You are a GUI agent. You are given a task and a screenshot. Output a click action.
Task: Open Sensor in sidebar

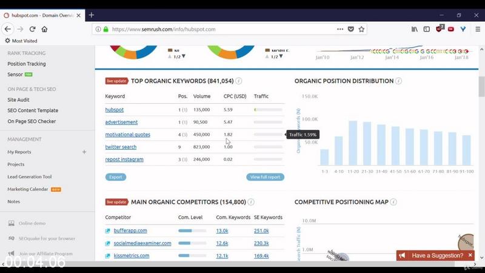point(15,75)
